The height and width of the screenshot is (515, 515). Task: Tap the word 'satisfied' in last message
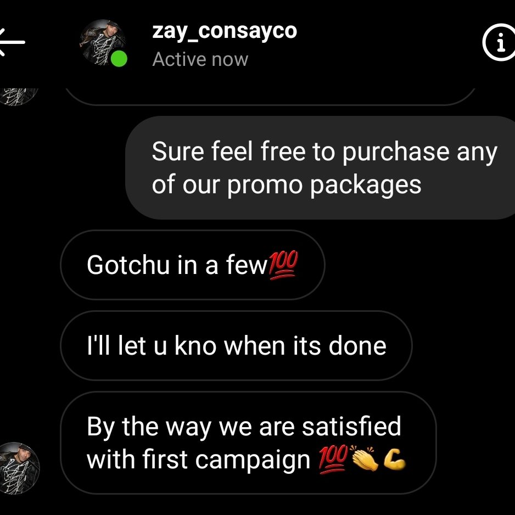click(x=351, y=426)
